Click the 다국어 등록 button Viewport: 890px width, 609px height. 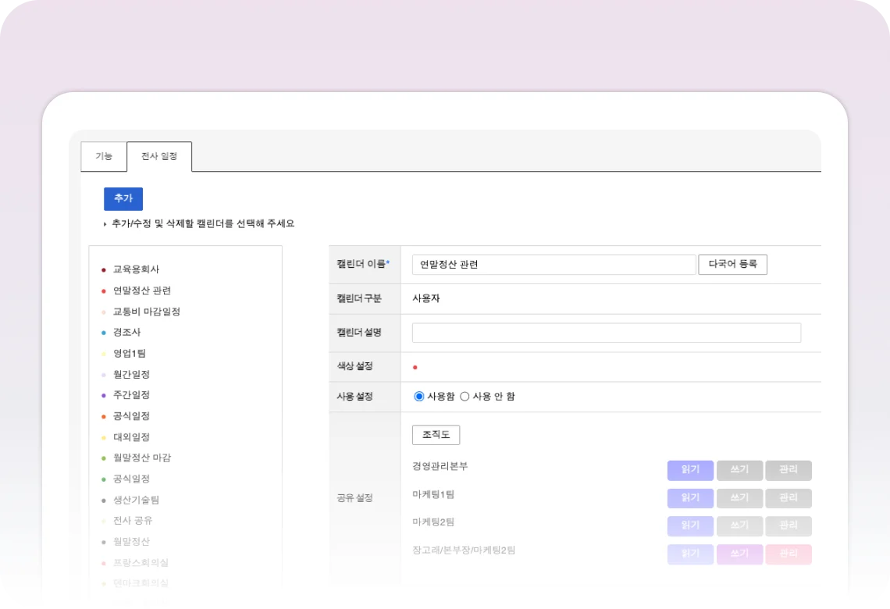732,265
